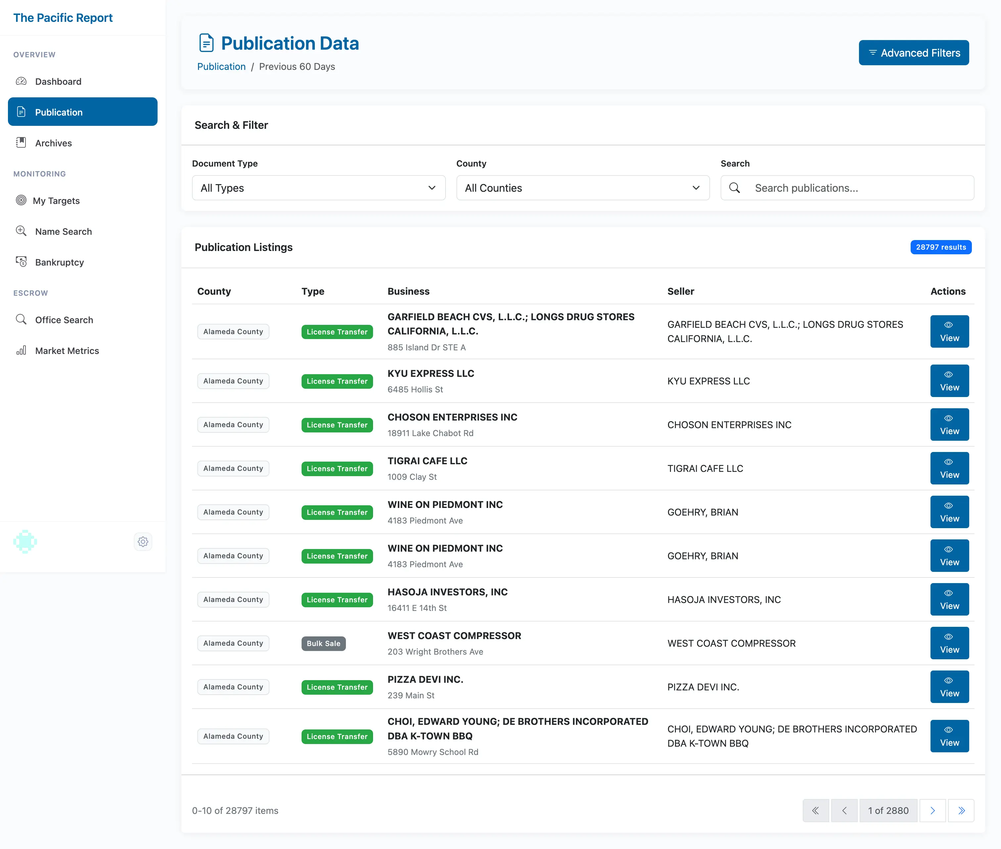Open the Advanced Filters panel
This screenshot has height=849, width=1001.
pyautogui.click(x=914, y=52)
